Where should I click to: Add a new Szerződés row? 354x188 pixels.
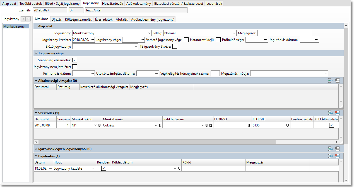click(331, 113)
